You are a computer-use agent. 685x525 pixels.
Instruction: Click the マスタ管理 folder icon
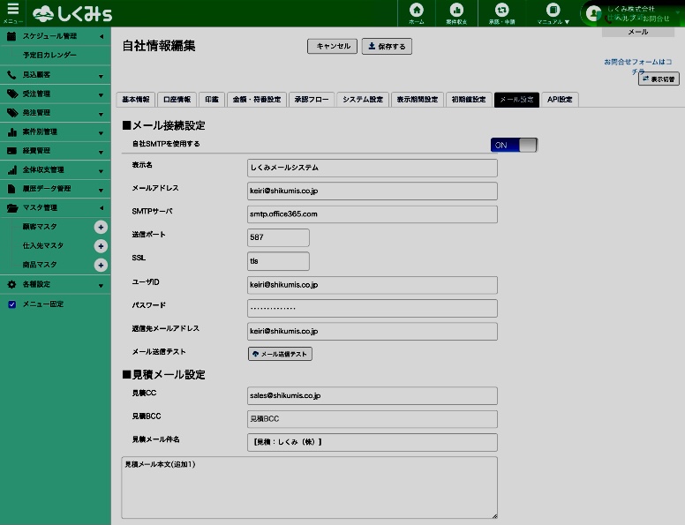[x=12, y=208]
